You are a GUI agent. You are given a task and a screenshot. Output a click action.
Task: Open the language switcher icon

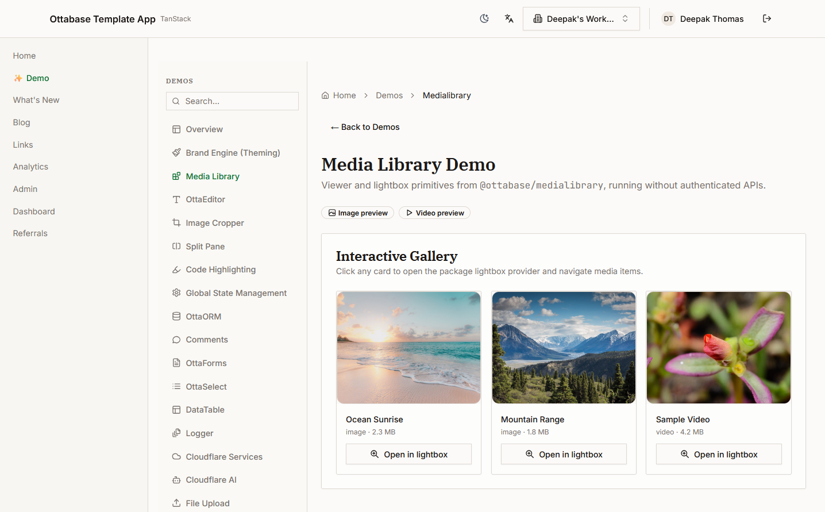pyautogui.click(x=509, y=18)
